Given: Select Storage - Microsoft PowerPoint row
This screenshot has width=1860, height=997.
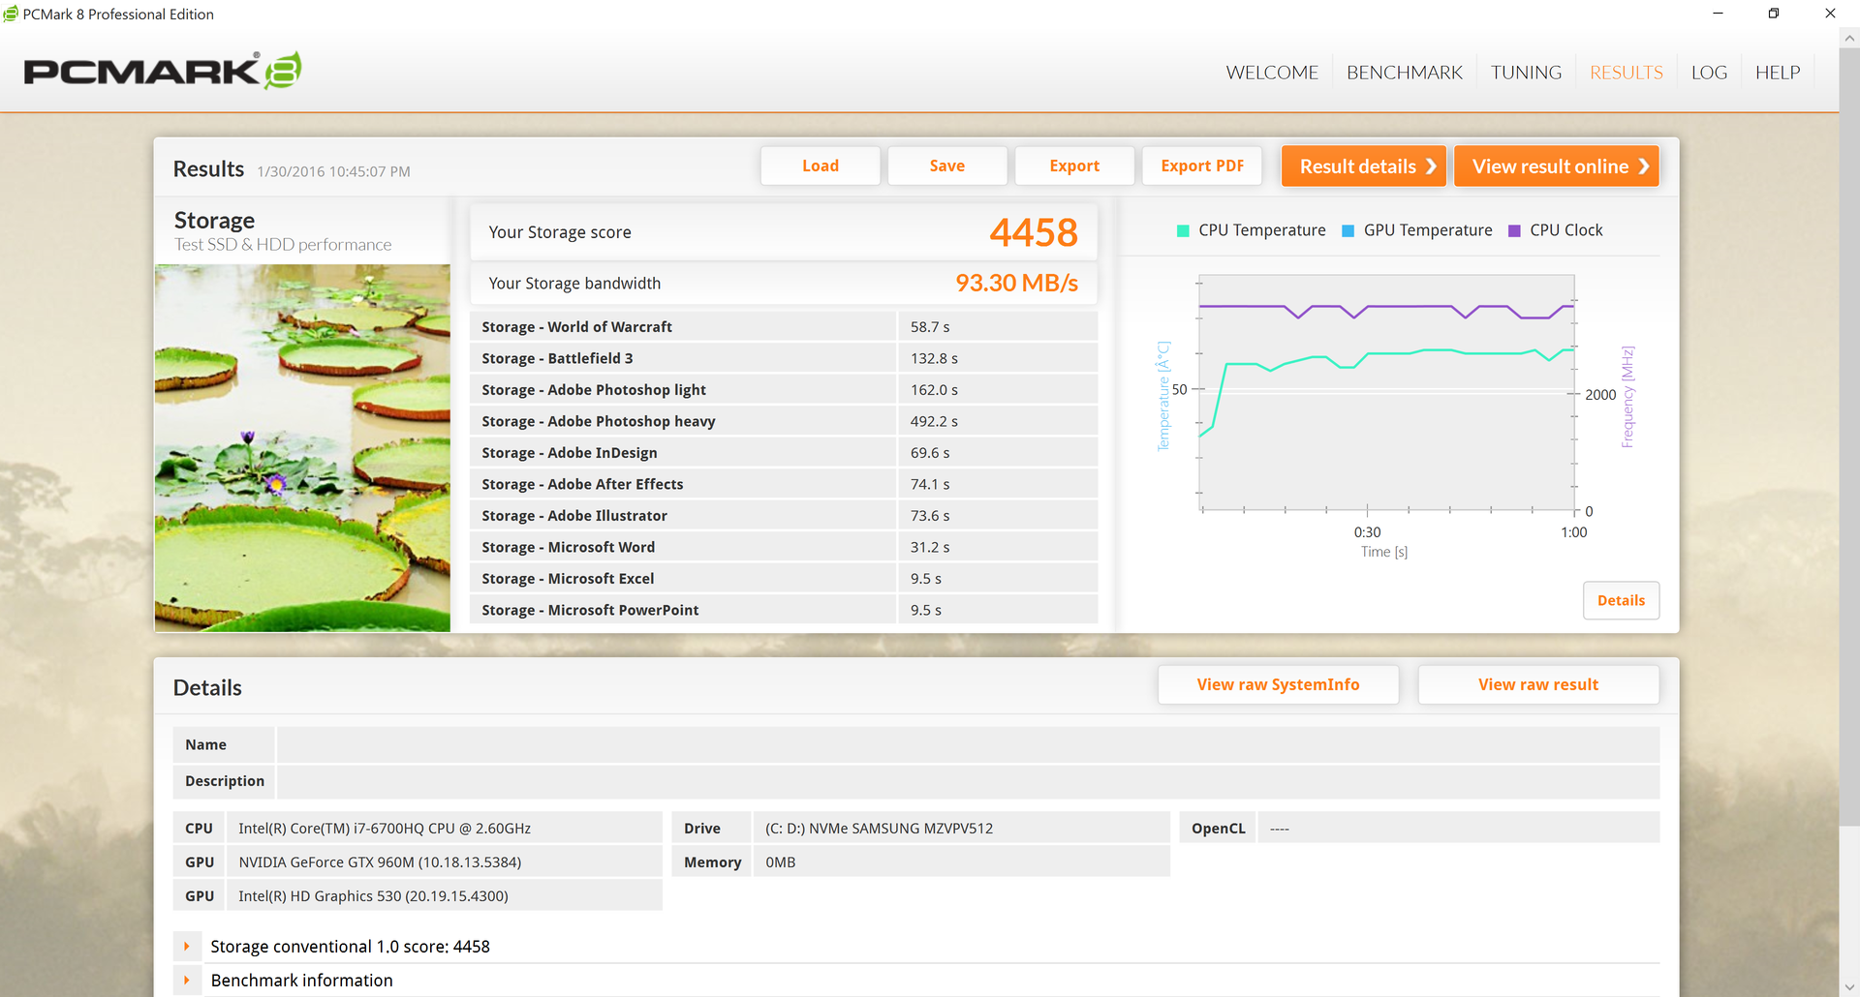Looking at the screenshot, I should tap(784, 610).
